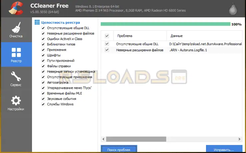Toggle Неверные записи установщика checkbox
The image size is (246, 153).
point(43,71)
